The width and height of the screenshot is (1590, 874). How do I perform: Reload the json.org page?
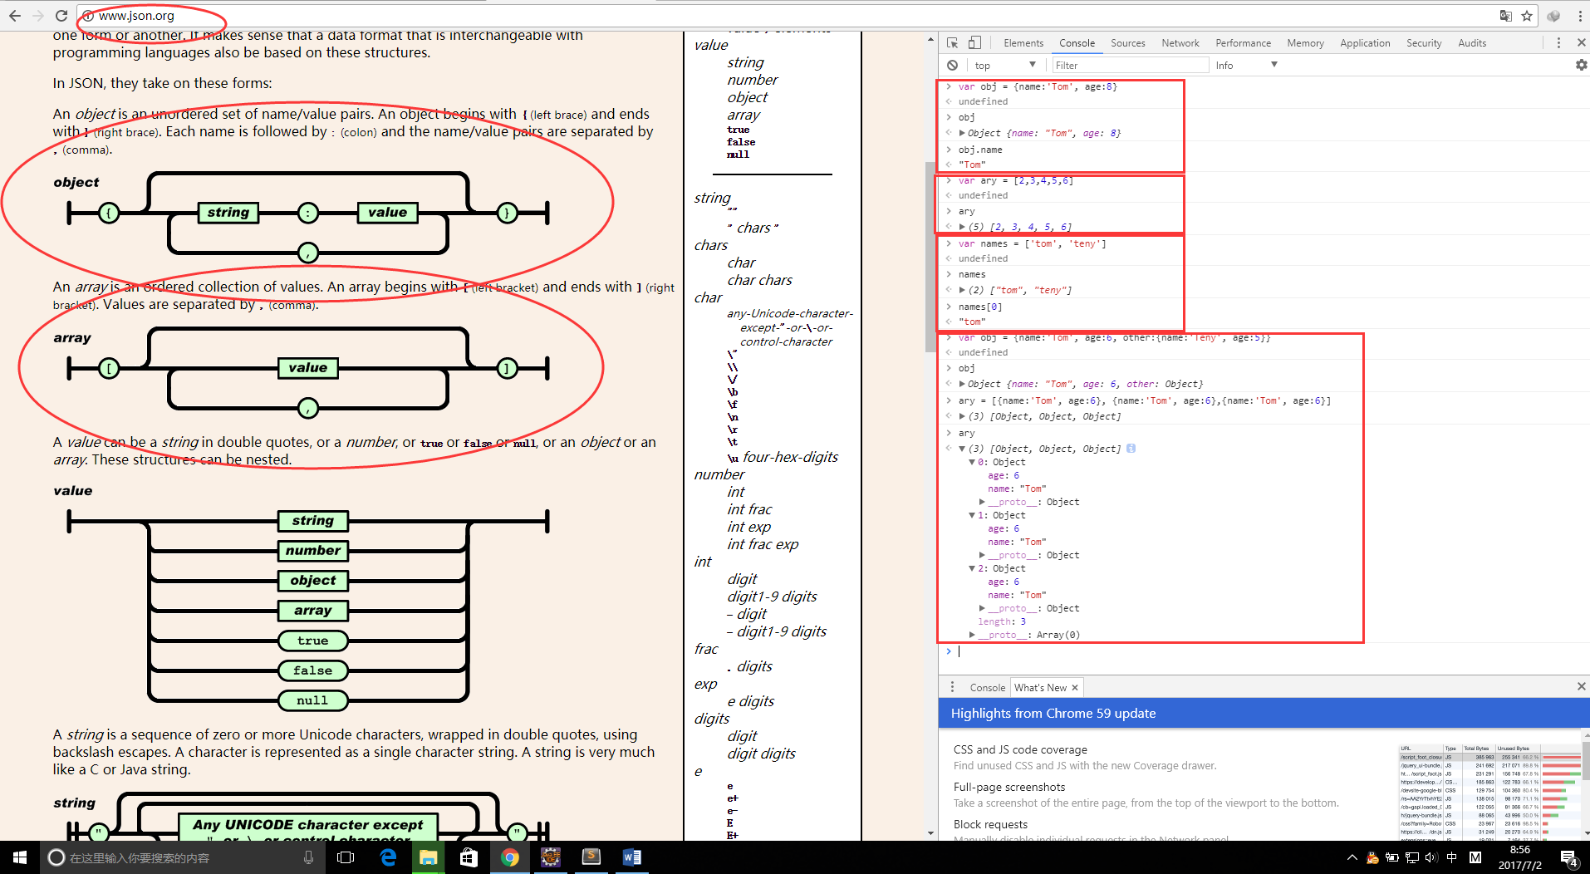pyautogui.click(x=61, y=16)
